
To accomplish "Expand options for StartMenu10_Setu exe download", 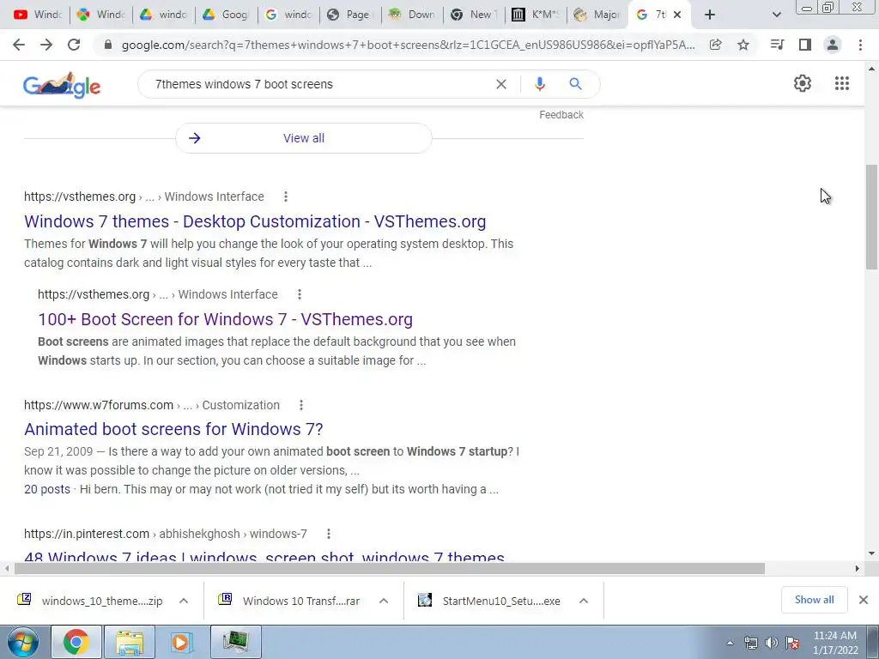I will click(584, 601).
